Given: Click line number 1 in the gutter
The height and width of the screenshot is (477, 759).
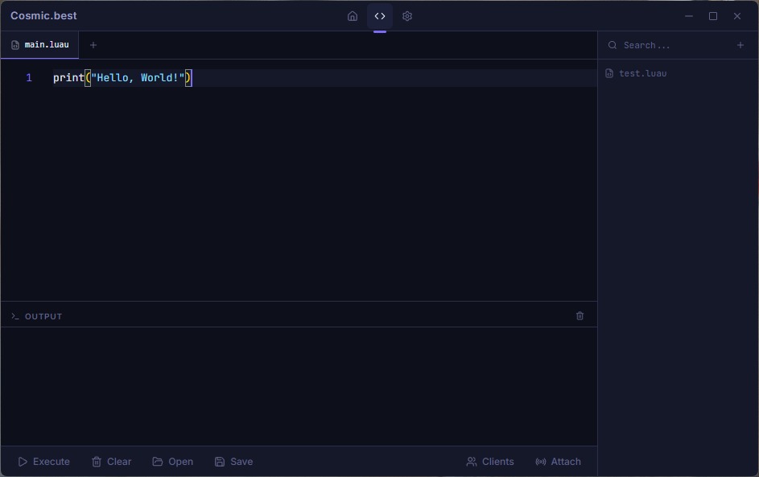Looking at the screenshot, I should click(29, 78).
